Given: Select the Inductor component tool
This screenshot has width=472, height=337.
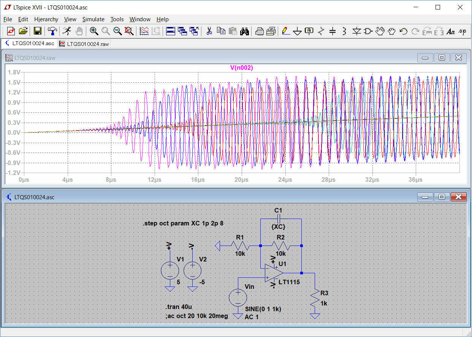Looking at the screenshot, I should click(x=344, y=31).
